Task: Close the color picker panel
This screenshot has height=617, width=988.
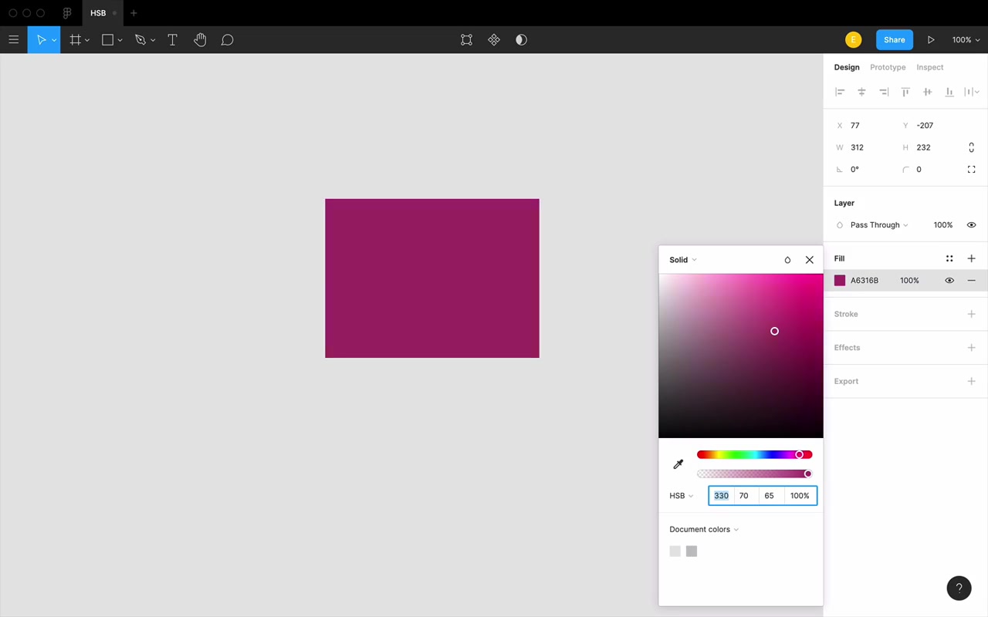Action: [810, 260]
